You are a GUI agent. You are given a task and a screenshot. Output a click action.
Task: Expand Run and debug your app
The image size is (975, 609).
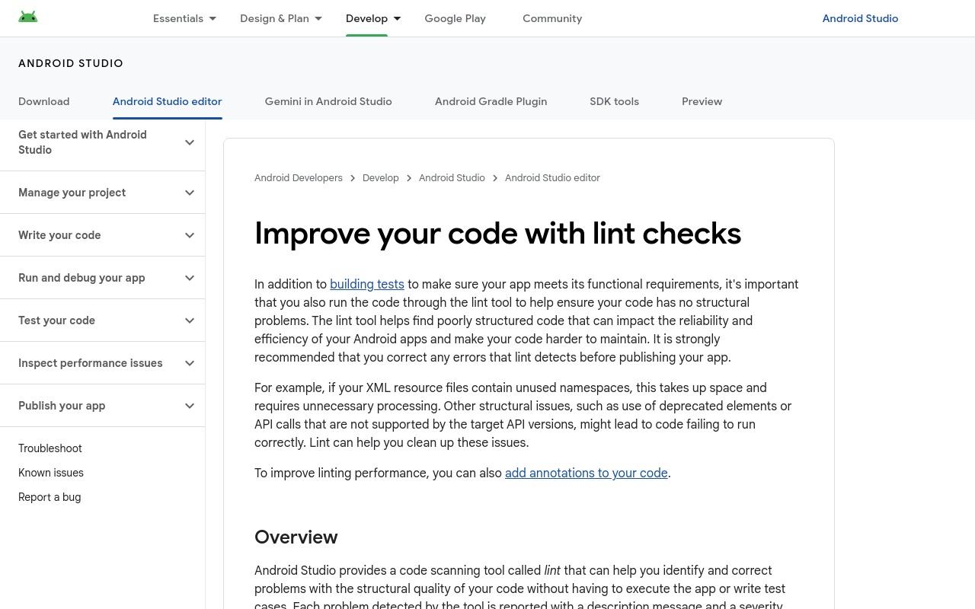point(102,278)
